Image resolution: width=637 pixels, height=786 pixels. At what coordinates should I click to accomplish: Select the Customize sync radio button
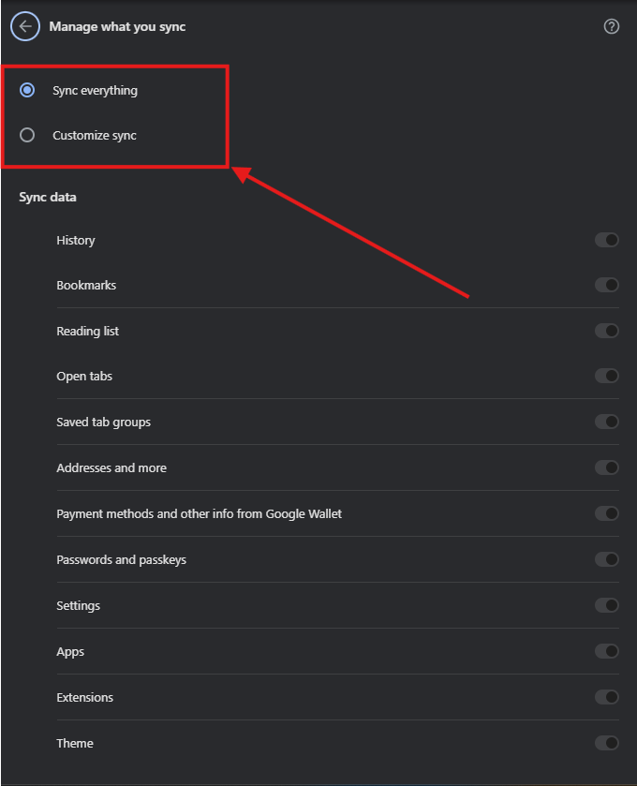click(27, 135)
